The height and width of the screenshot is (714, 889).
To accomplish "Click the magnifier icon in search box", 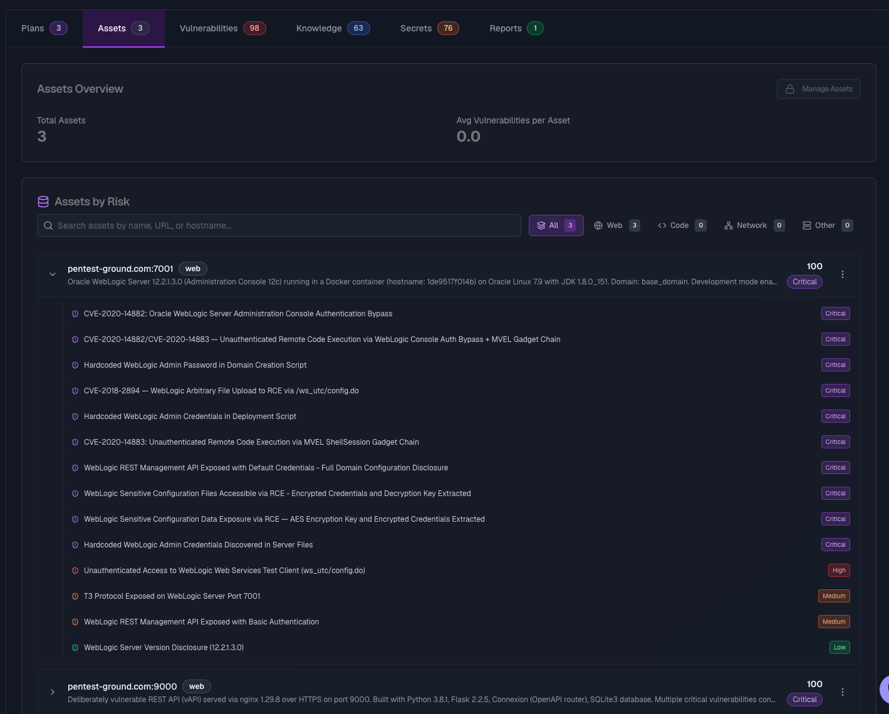I will [48, 225].
